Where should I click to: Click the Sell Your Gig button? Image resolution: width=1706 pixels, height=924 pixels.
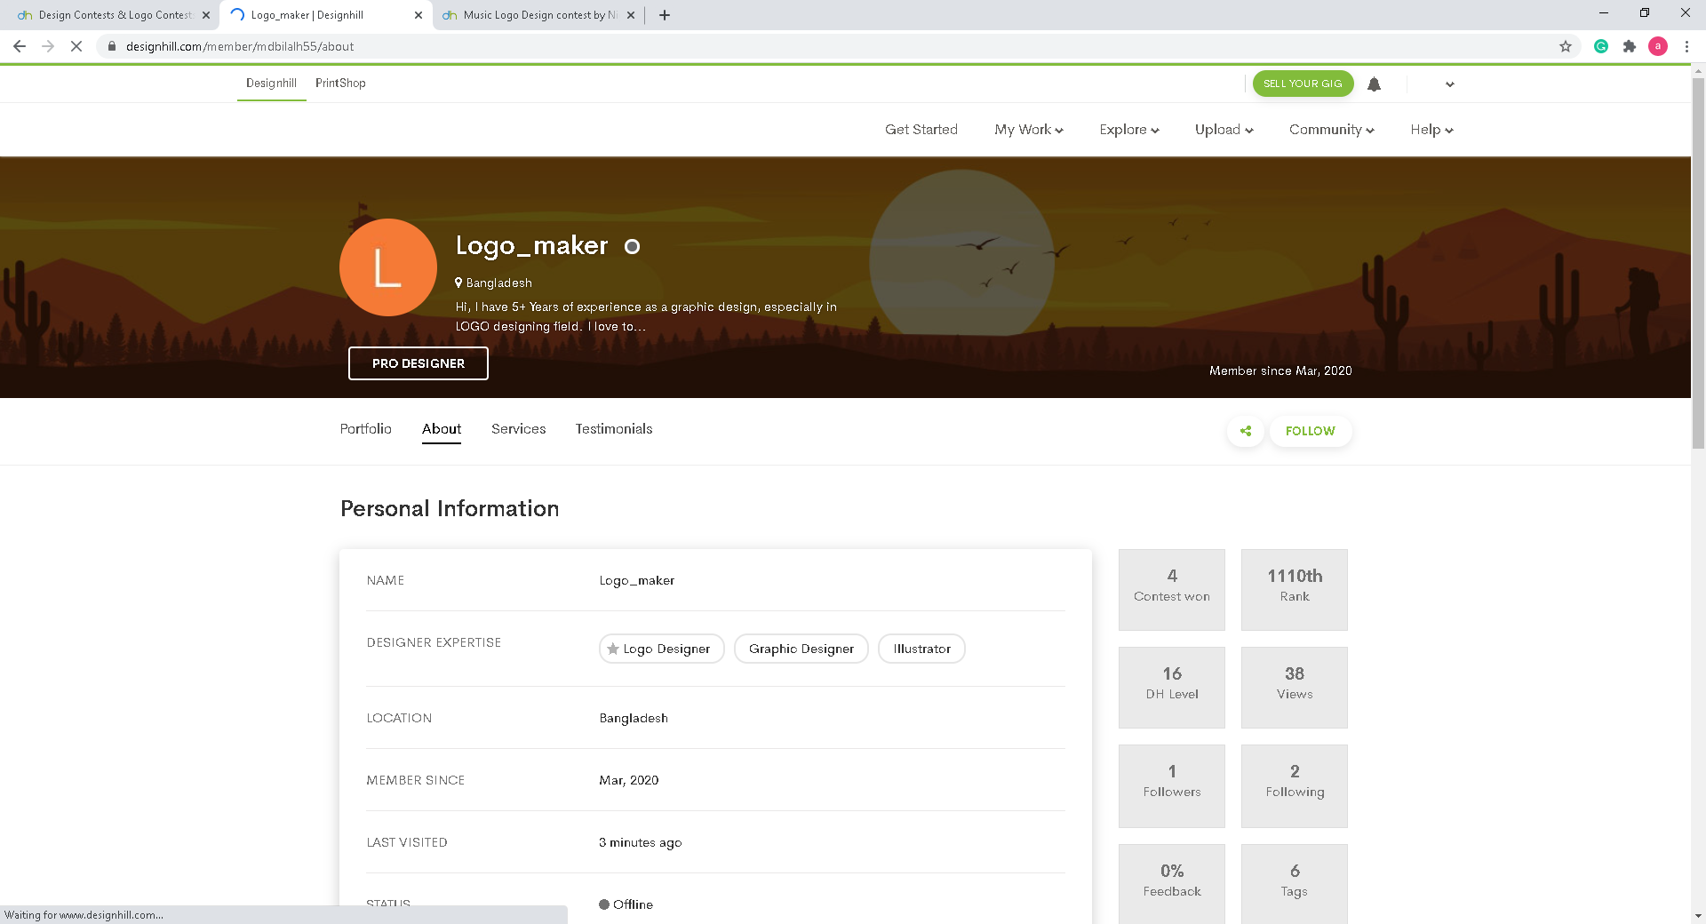pos(1303,84)
